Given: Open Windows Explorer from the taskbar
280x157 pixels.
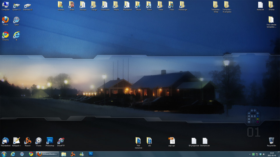Looking at the screenshot, I should (64, 154).
